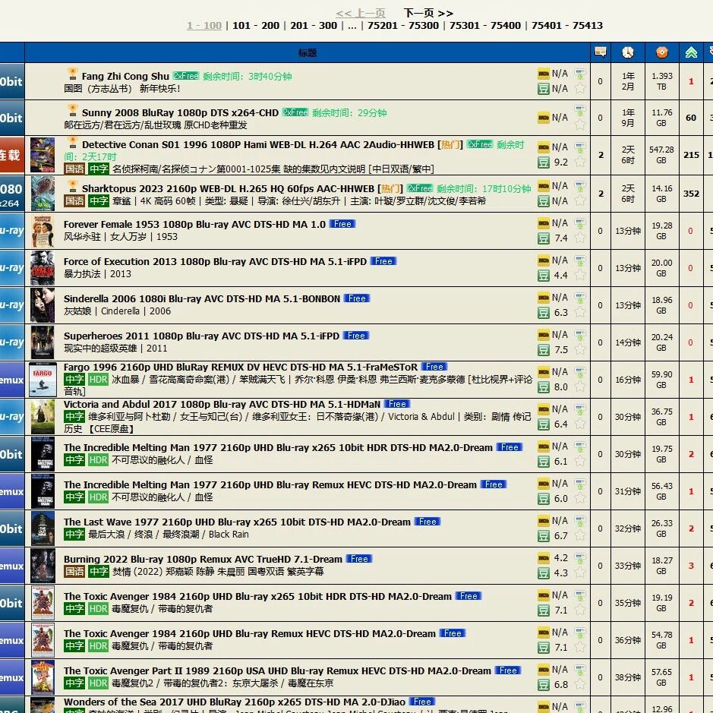Sort by comments column header icon
The image size is (713, 713).
[600, 52]
